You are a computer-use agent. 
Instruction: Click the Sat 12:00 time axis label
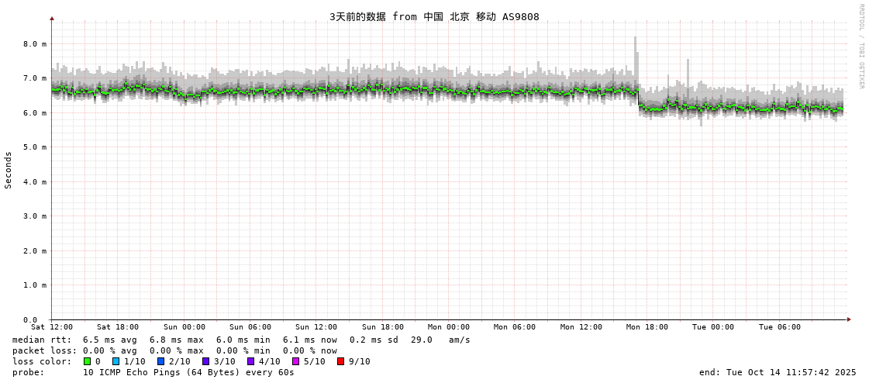pos(52,327)
